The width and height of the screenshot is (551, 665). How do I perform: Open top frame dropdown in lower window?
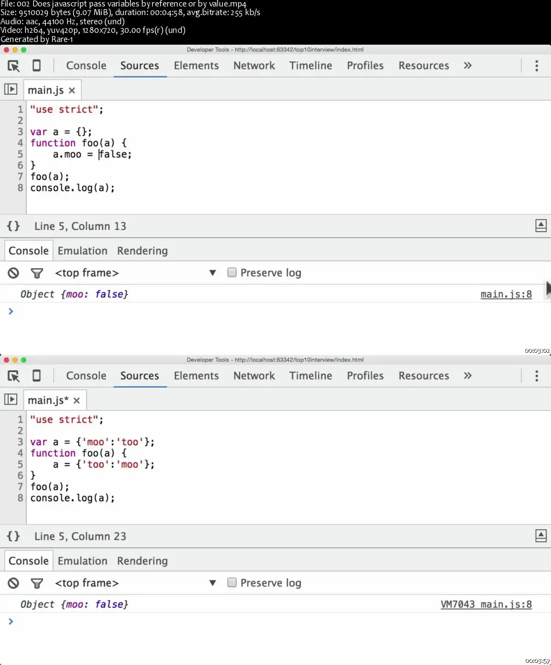pyautogui.click(x=135, y=583)
